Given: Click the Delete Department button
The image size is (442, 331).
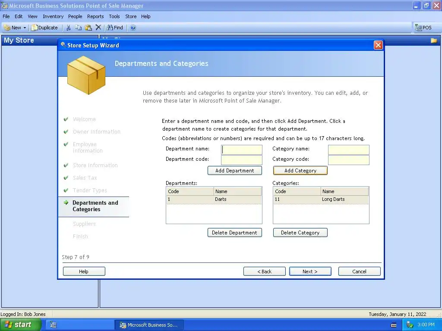Looking at the screenshot, I should [x=234, y=233].
